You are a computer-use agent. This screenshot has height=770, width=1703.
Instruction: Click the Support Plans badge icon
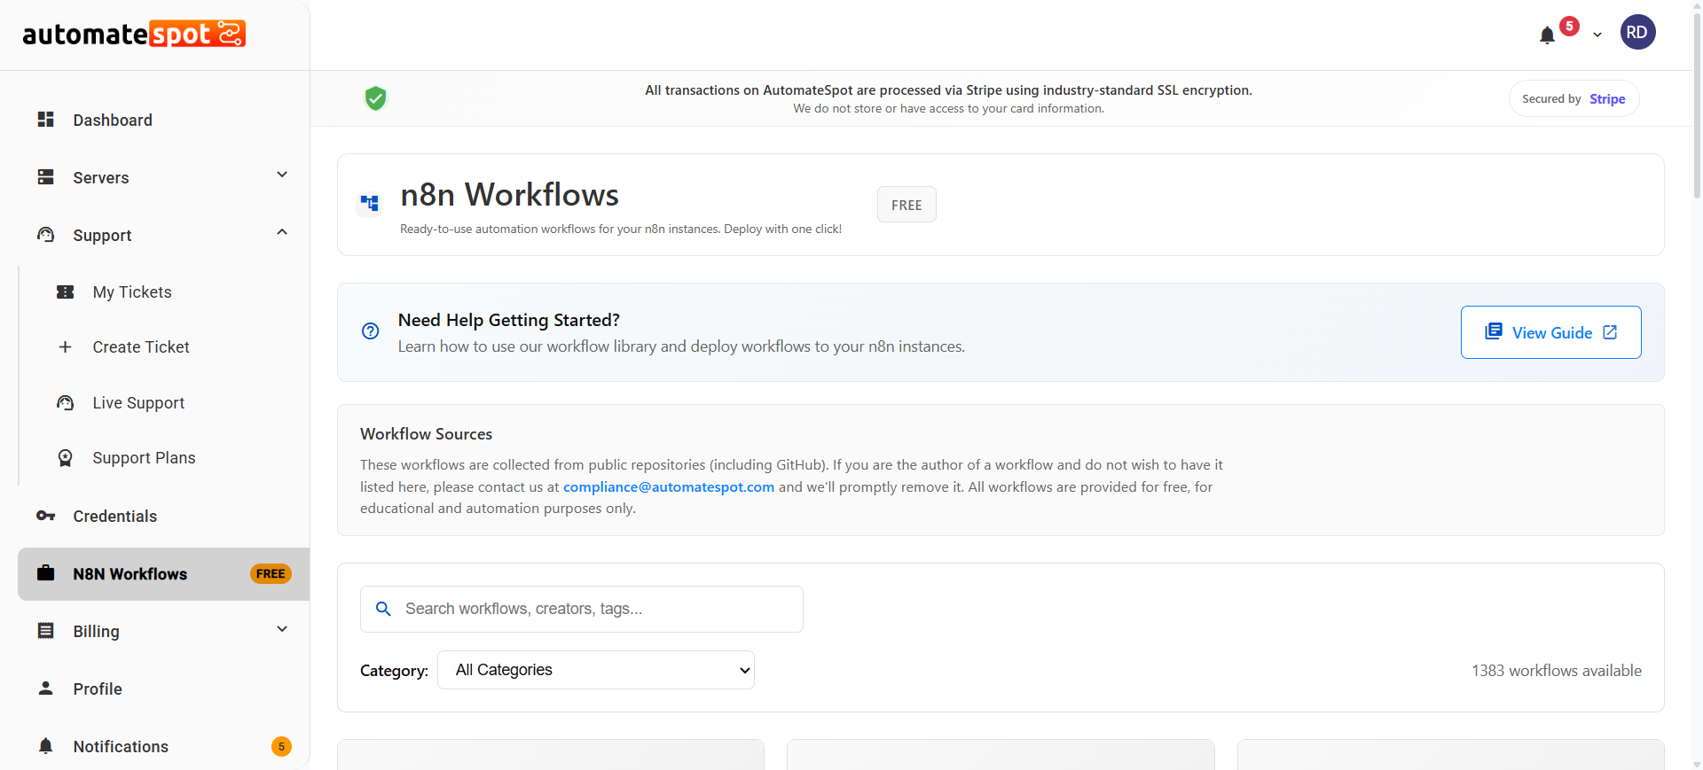click(66, 457)
